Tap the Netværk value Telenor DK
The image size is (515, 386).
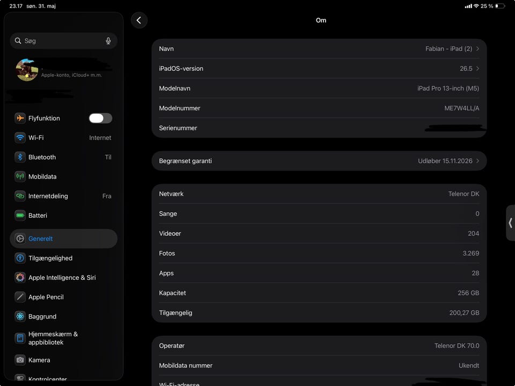(464, 194)
